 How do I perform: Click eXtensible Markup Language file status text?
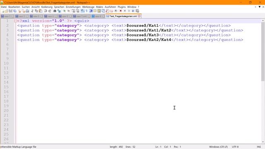[18, 147]
